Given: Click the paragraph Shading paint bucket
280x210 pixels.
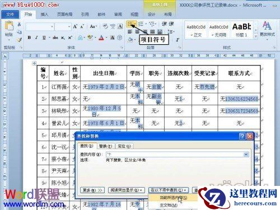Looking at the screenshot, I should 130,40.
